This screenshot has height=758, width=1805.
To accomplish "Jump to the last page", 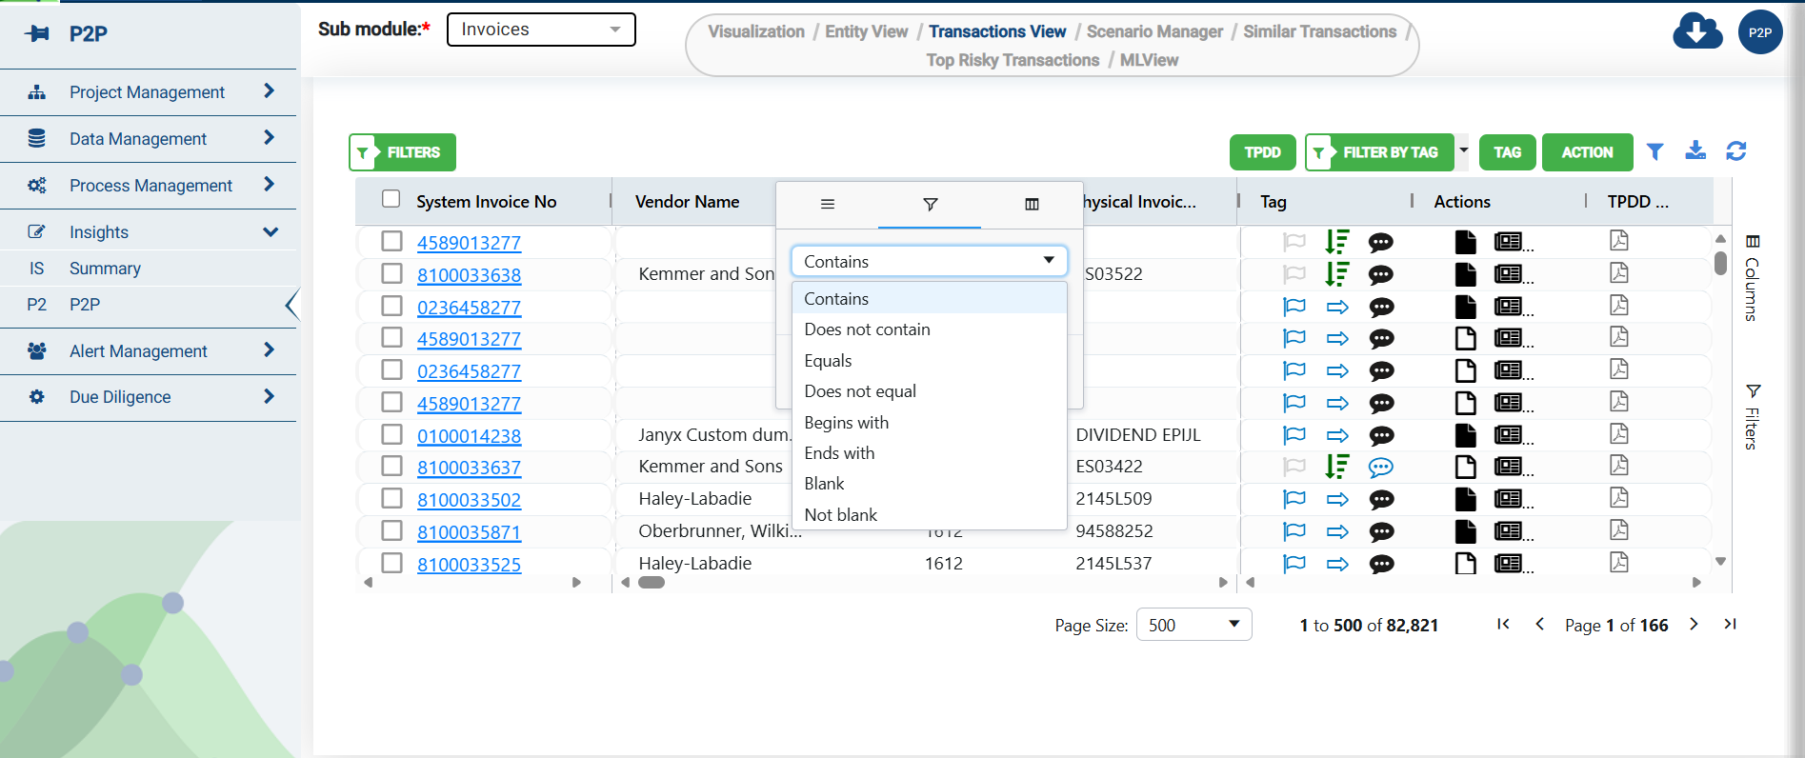I will (x=1730, y=625).
